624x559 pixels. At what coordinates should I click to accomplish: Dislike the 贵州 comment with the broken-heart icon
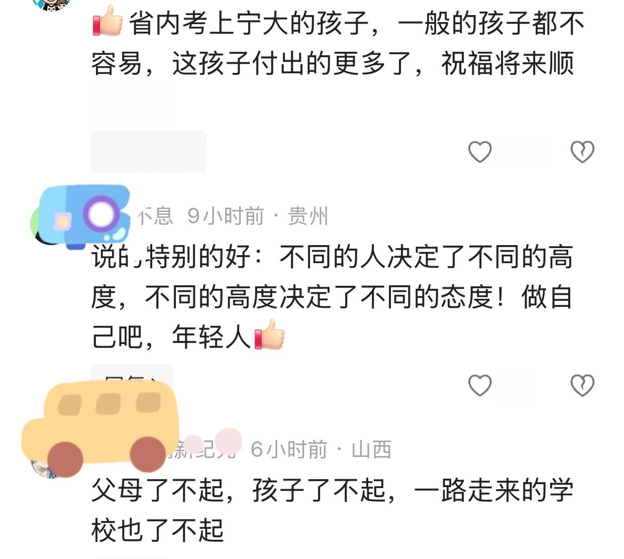coord(582,385)
